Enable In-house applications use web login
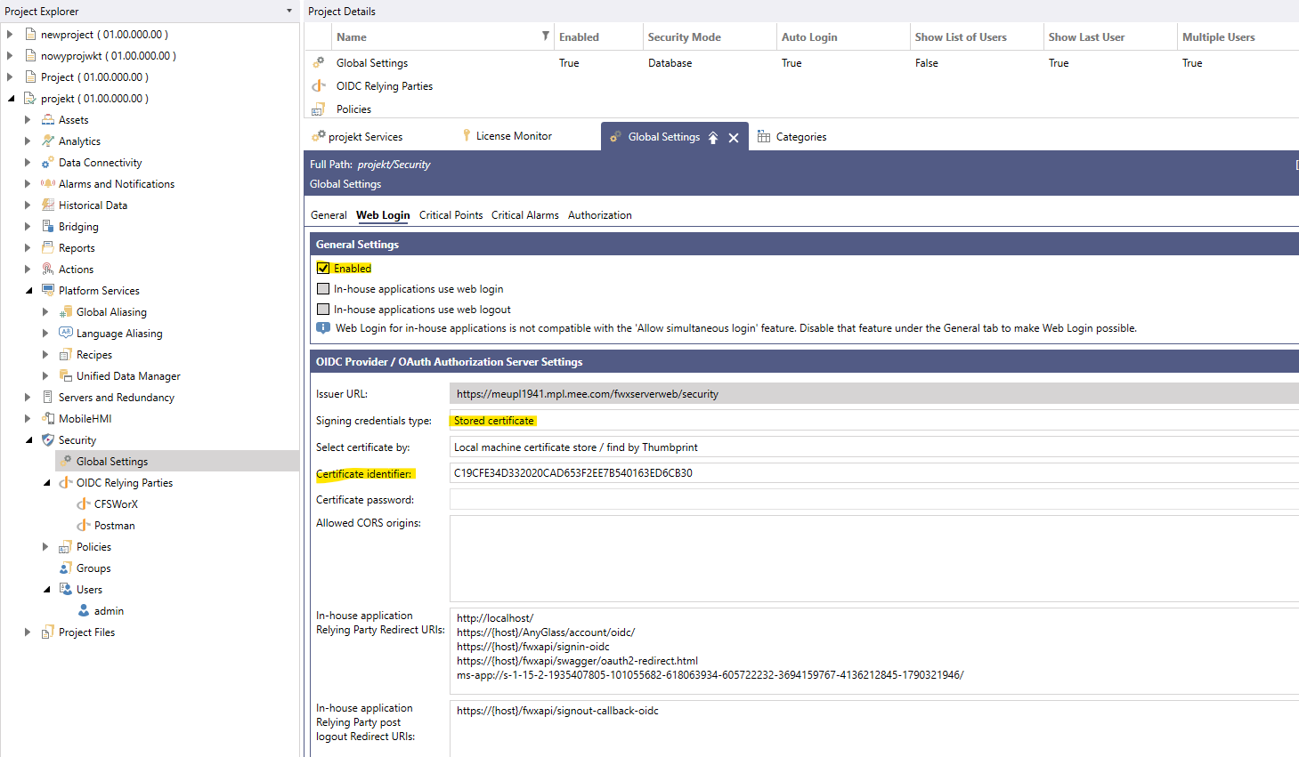Image resolution: width=1299 pixels, height=757 pixels. (323, 289)
